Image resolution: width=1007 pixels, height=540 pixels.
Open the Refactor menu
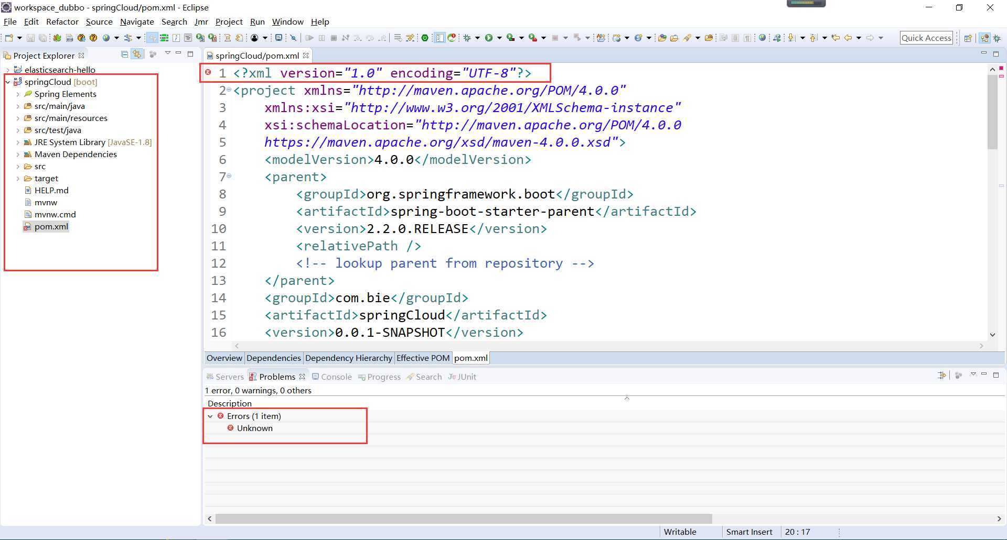[x=62, y=21]
